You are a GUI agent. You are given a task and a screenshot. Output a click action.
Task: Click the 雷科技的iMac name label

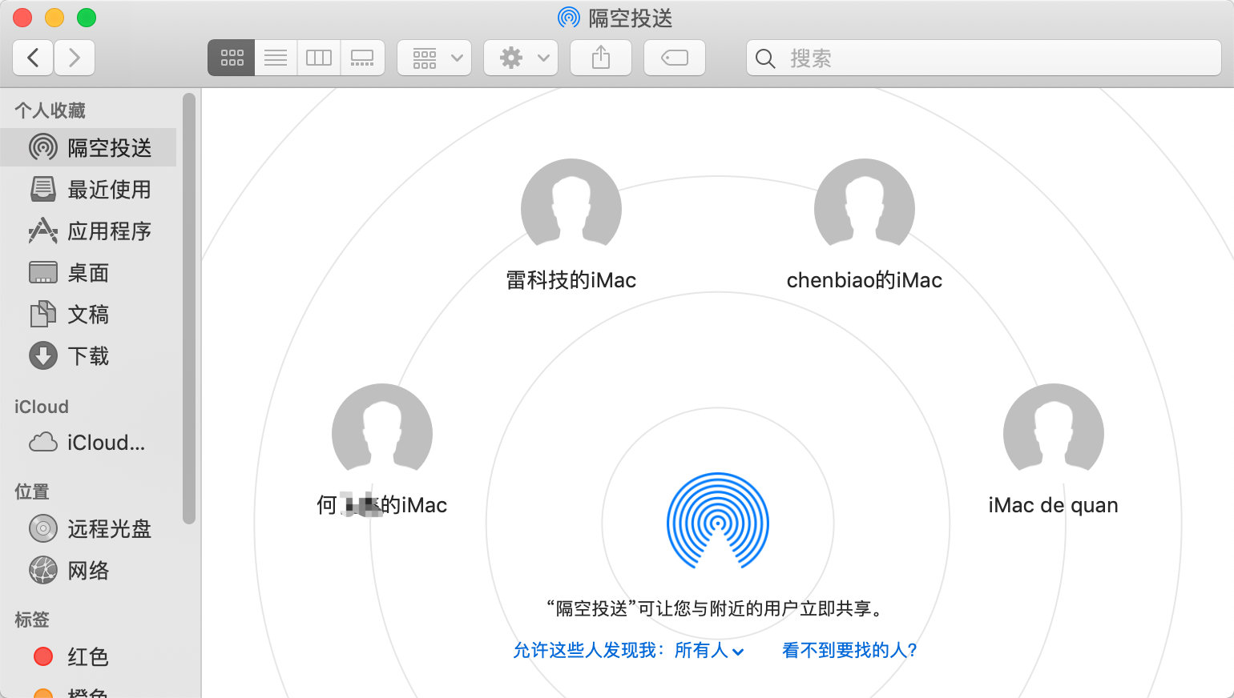(571, 280)
